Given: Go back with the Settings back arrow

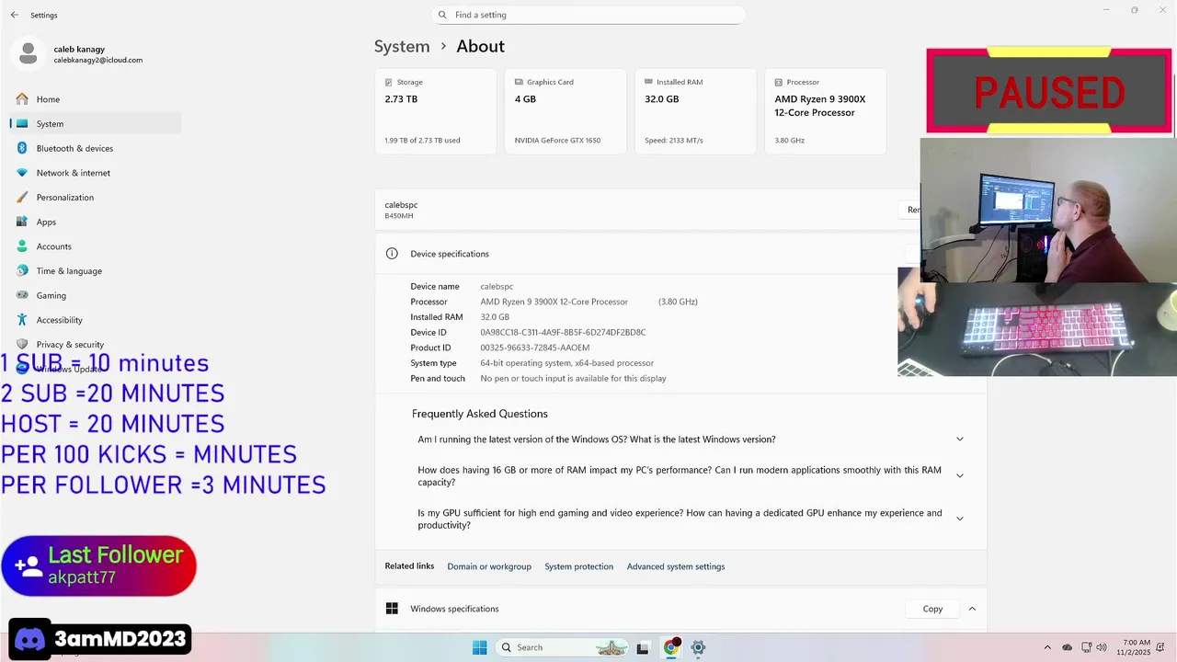Looking at the screenshot, I should (x=14, y=15).
